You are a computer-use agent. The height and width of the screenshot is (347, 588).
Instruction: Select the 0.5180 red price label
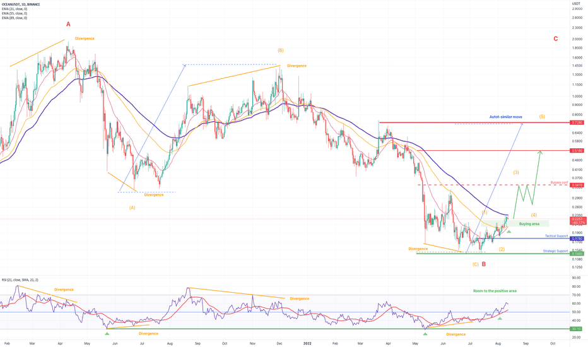tap(577, 151)
